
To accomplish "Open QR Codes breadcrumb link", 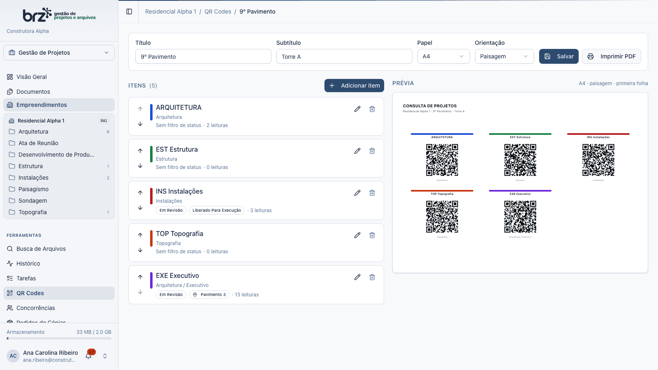I will [x=218, y=12].
